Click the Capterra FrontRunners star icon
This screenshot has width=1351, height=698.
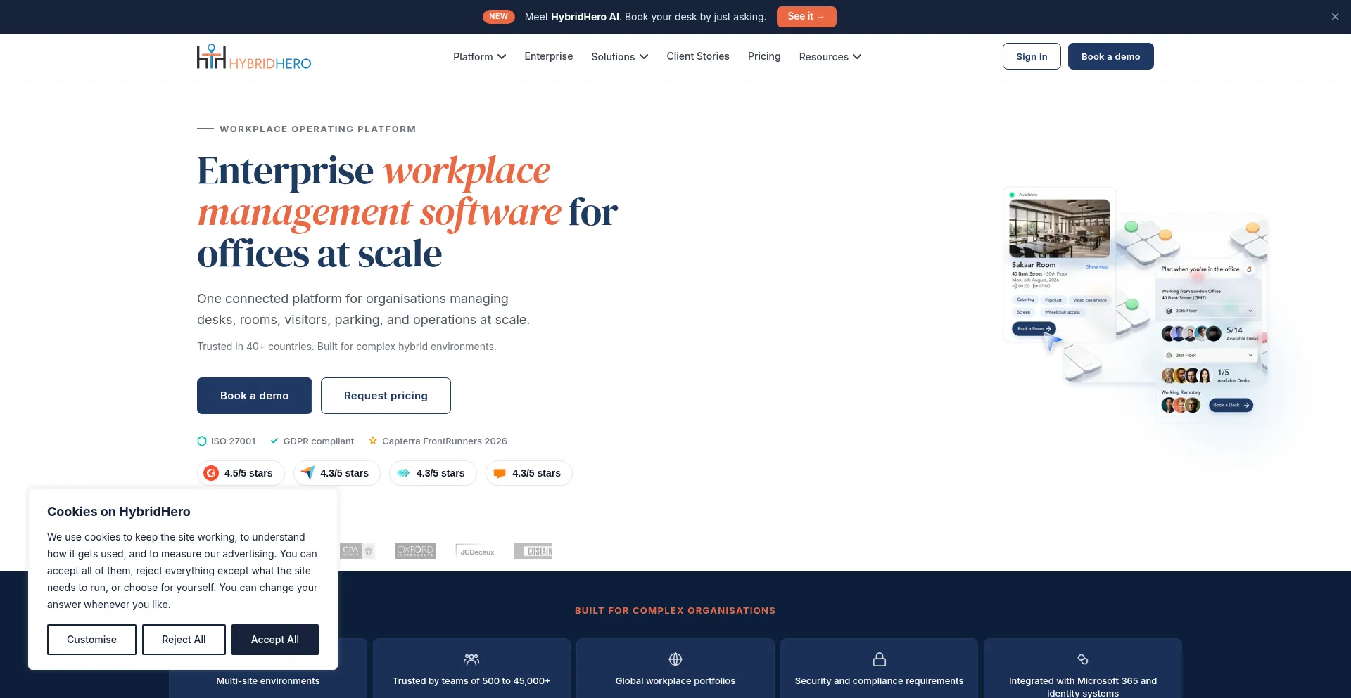click(373, 441)
